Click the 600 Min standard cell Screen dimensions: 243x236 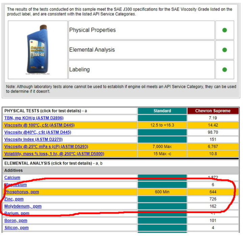coord(162,192)
